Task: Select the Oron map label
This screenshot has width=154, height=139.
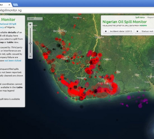Action: pyautogui.click(x=147, y=82)
